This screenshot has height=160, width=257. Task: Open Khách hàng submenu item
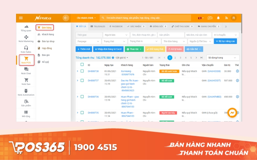(x=46, y=35)
